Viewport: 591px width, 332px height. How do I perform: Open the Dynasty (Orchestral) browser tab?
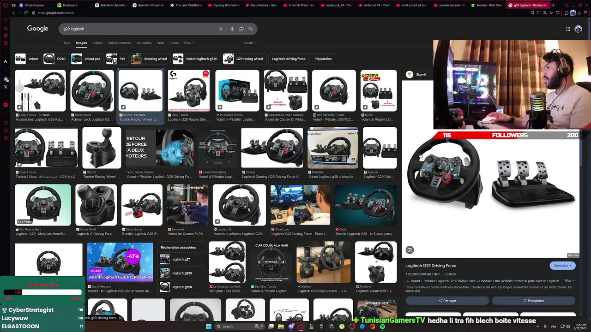point(224,5)
